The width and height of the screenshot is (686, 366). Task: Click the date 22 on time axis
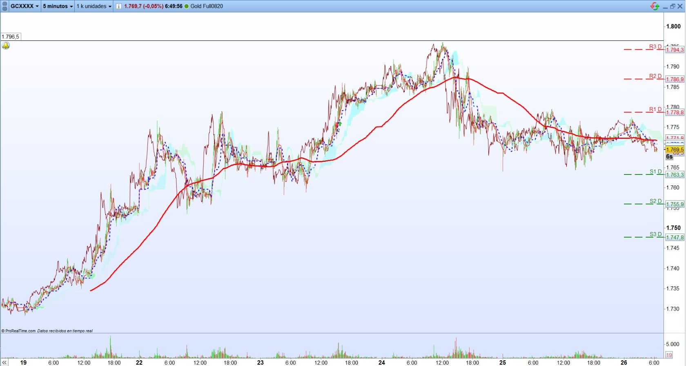(x=139, y=362)
